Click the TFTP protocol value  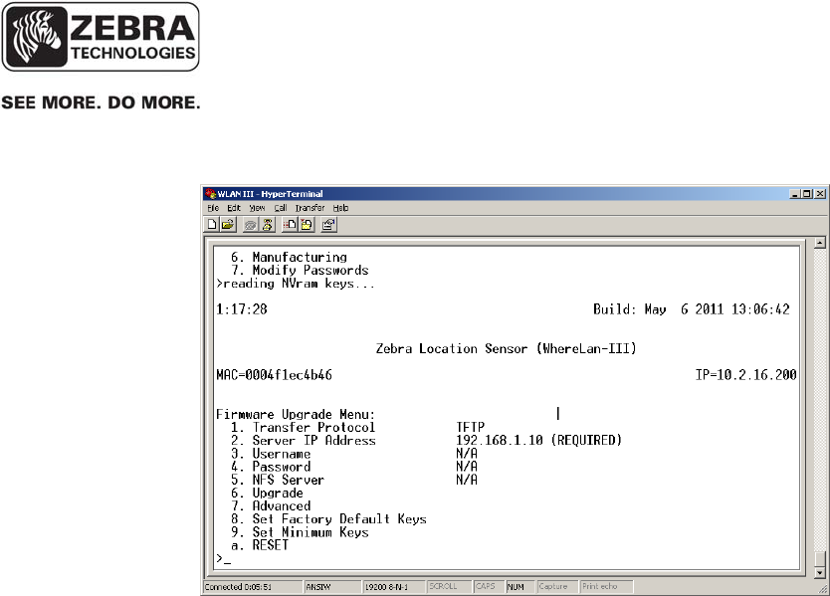click(x=470, y=427)
